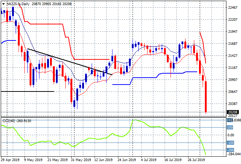Select the CCI(40) -260.9130 indicator label

click(x=17, y=121)
